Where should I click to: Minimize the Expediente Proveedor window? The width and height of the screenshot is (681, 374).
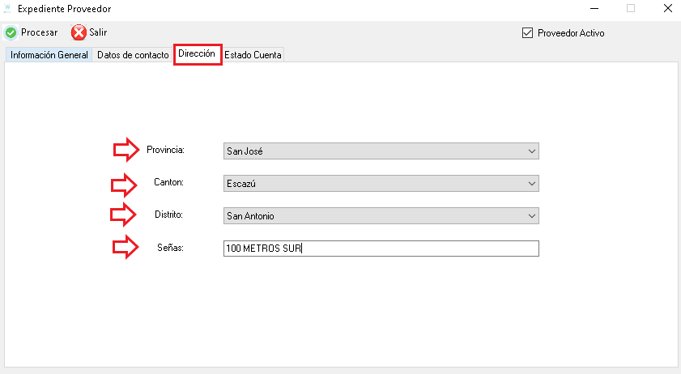[x=594, y=8]
